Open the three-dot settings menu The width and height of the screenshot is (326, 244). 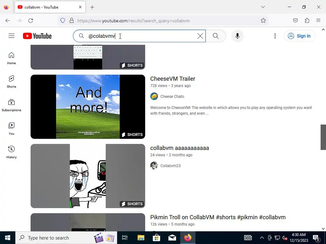coord(275,36)
